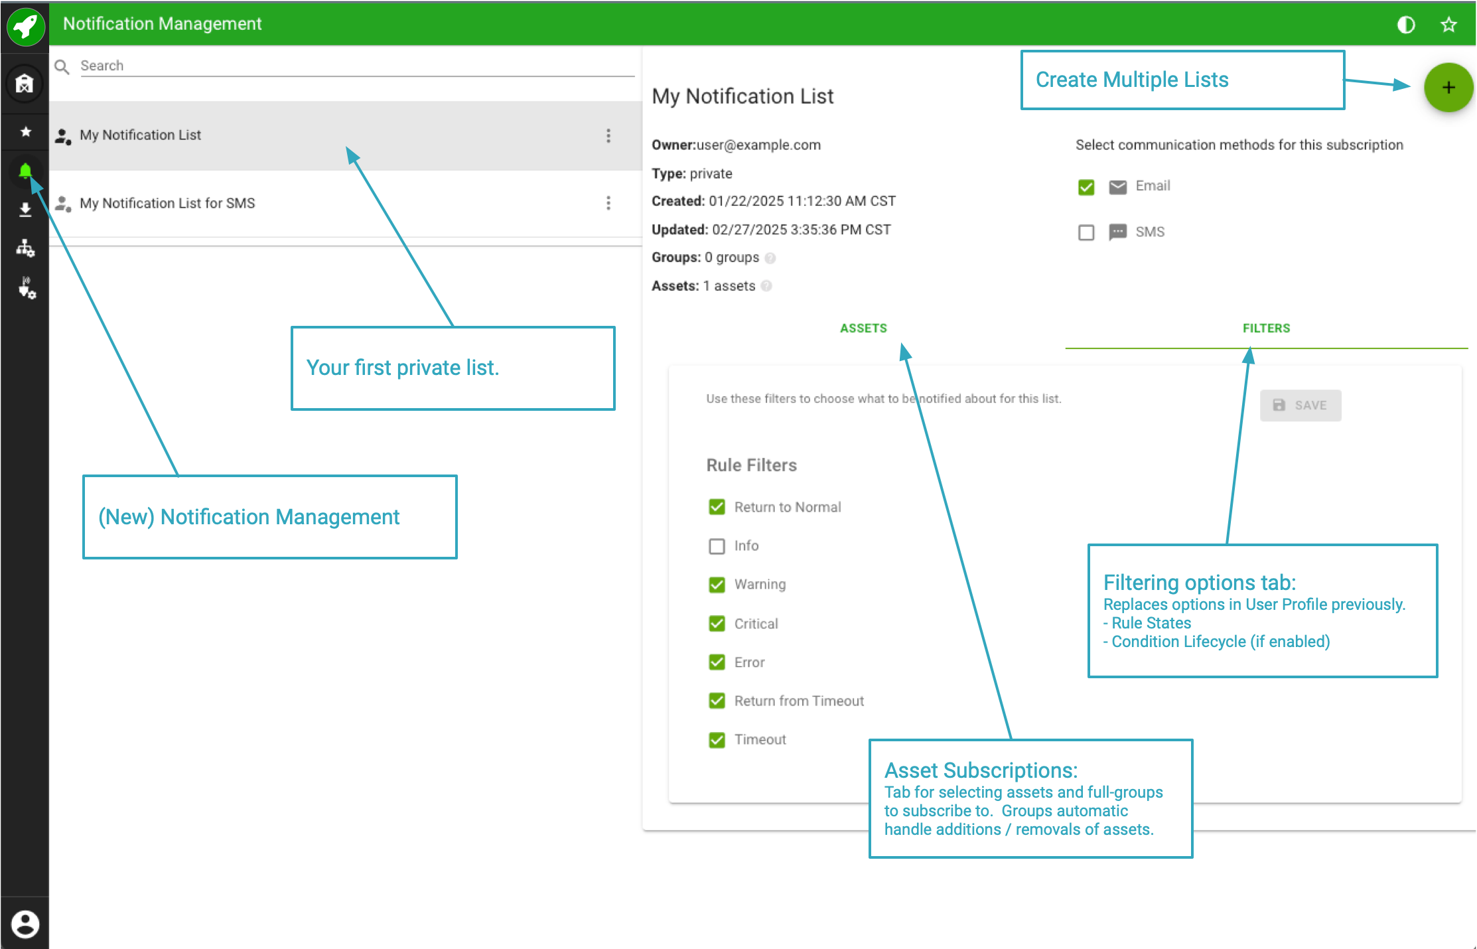
Task: Open options menu for My Notification List for SMS
Action: click(608, 203)
